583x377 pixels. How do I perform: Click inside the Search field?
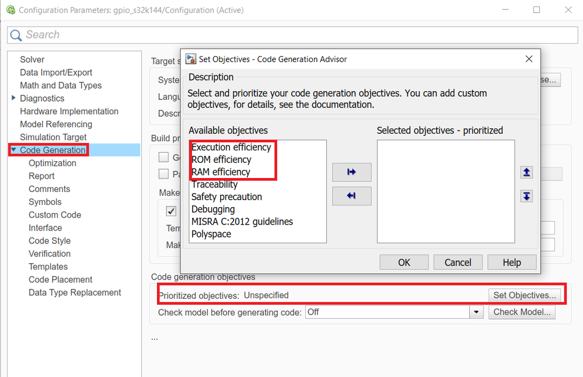coord(292,35)
